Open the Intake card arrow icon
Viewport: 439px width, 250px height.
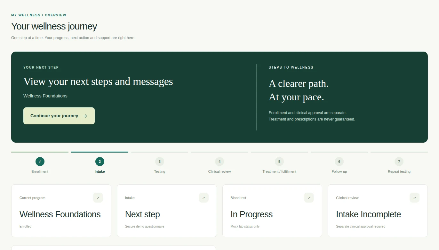(x=204, y=198)
